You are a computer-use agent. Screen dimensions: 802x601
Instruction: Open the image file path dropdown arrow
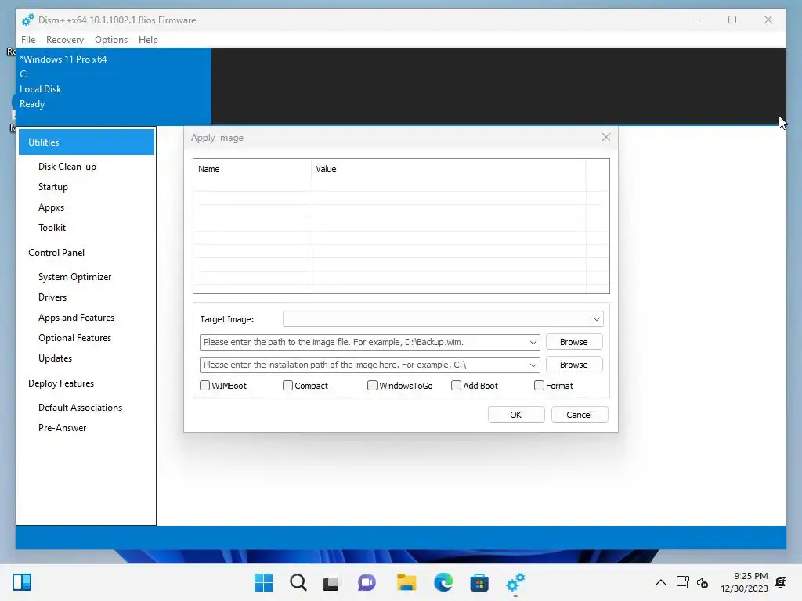533,343
